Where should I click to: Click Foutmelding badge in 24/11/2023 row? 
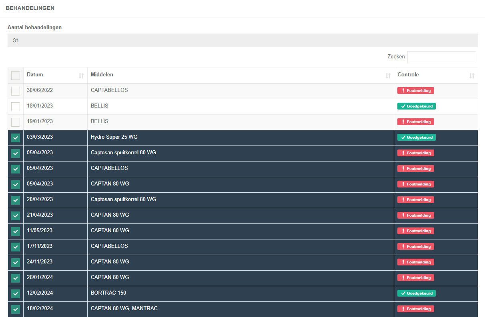(x=415, y=262)
